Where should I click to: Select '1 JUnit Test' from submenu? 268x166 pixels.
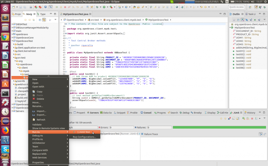pyautogui.click(x=83, y=132)
